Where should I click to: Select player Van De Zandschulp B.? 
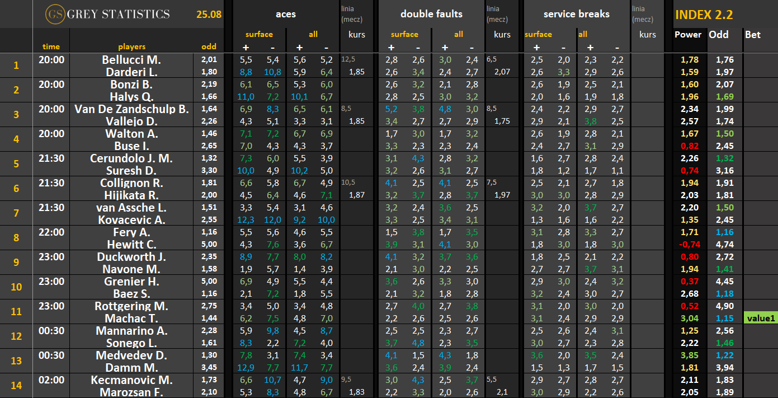pyautogui.click(x=131, y=109)
